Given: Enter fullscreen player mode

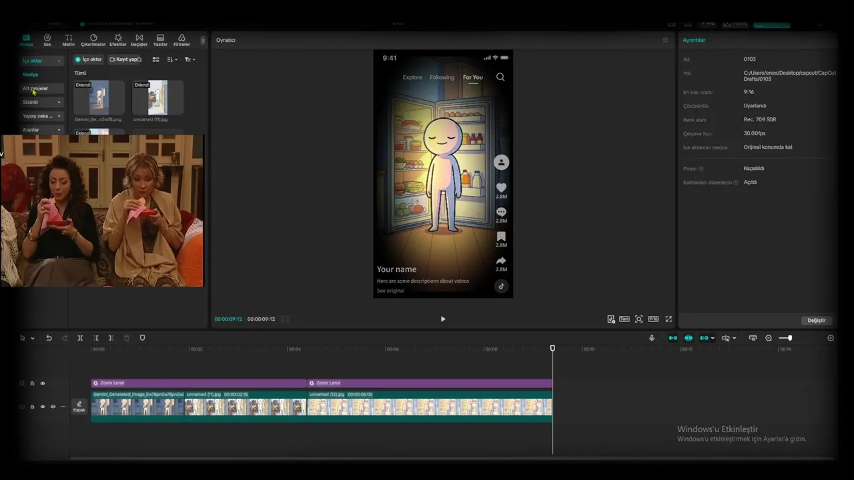Looking at the screenshot, I should click(x=669, y=319).
